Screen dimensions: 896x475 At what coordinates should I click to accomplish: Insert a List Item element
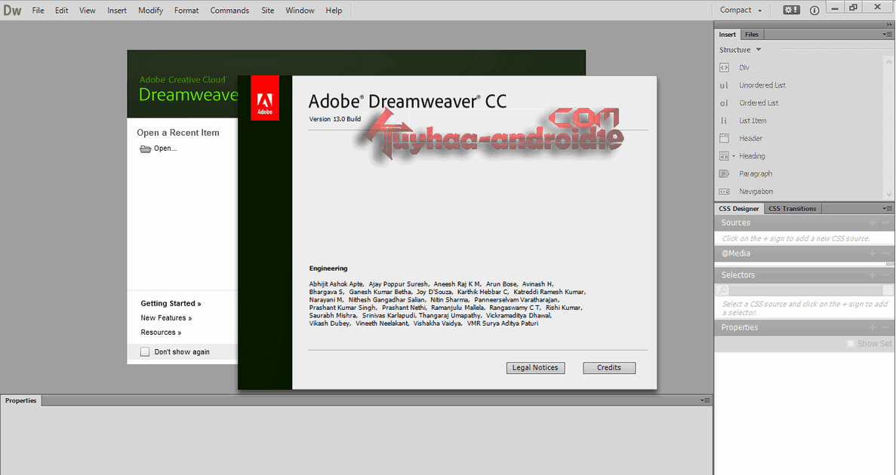click(753, 121)
